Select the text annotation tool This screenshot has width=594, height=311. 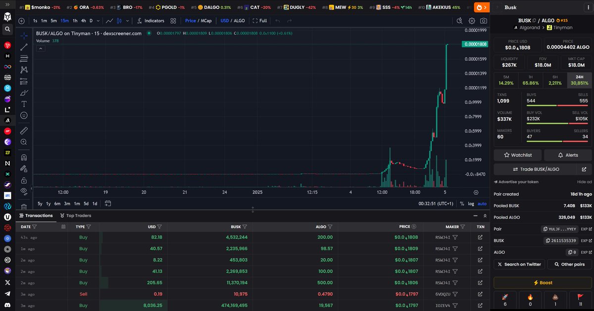coord(24,104)
